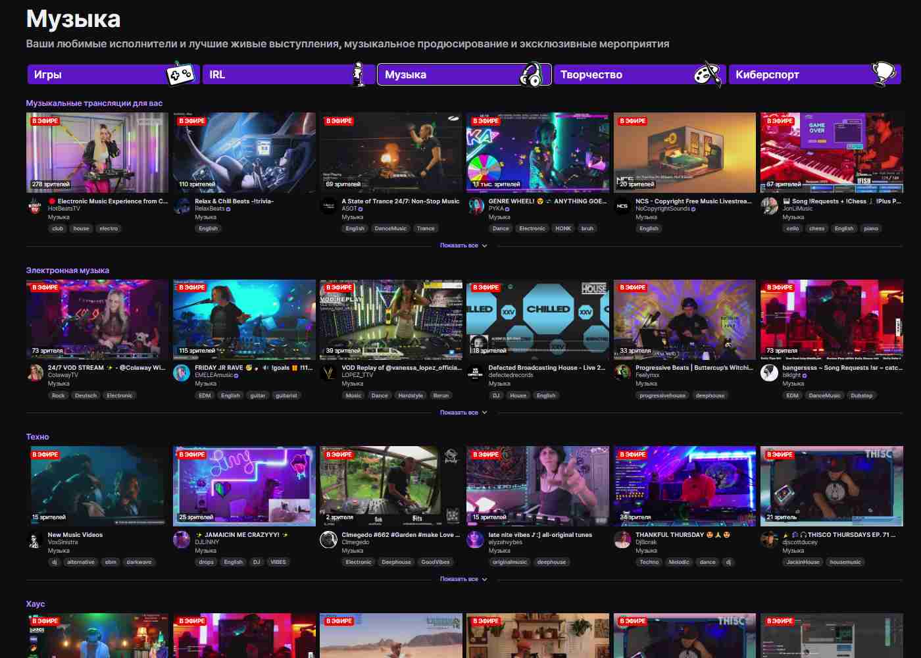Click the JackinHouse tag under djscottducey

[x=803, y=562]
